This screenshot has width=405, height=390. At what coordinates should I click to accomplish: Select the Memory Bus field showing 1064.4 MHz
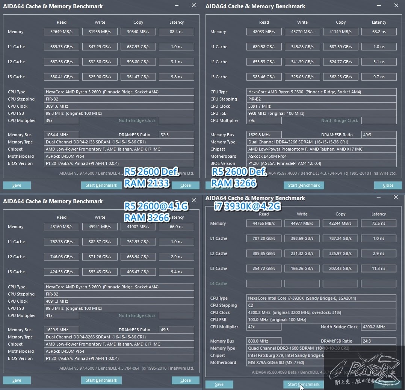(62, 135)
